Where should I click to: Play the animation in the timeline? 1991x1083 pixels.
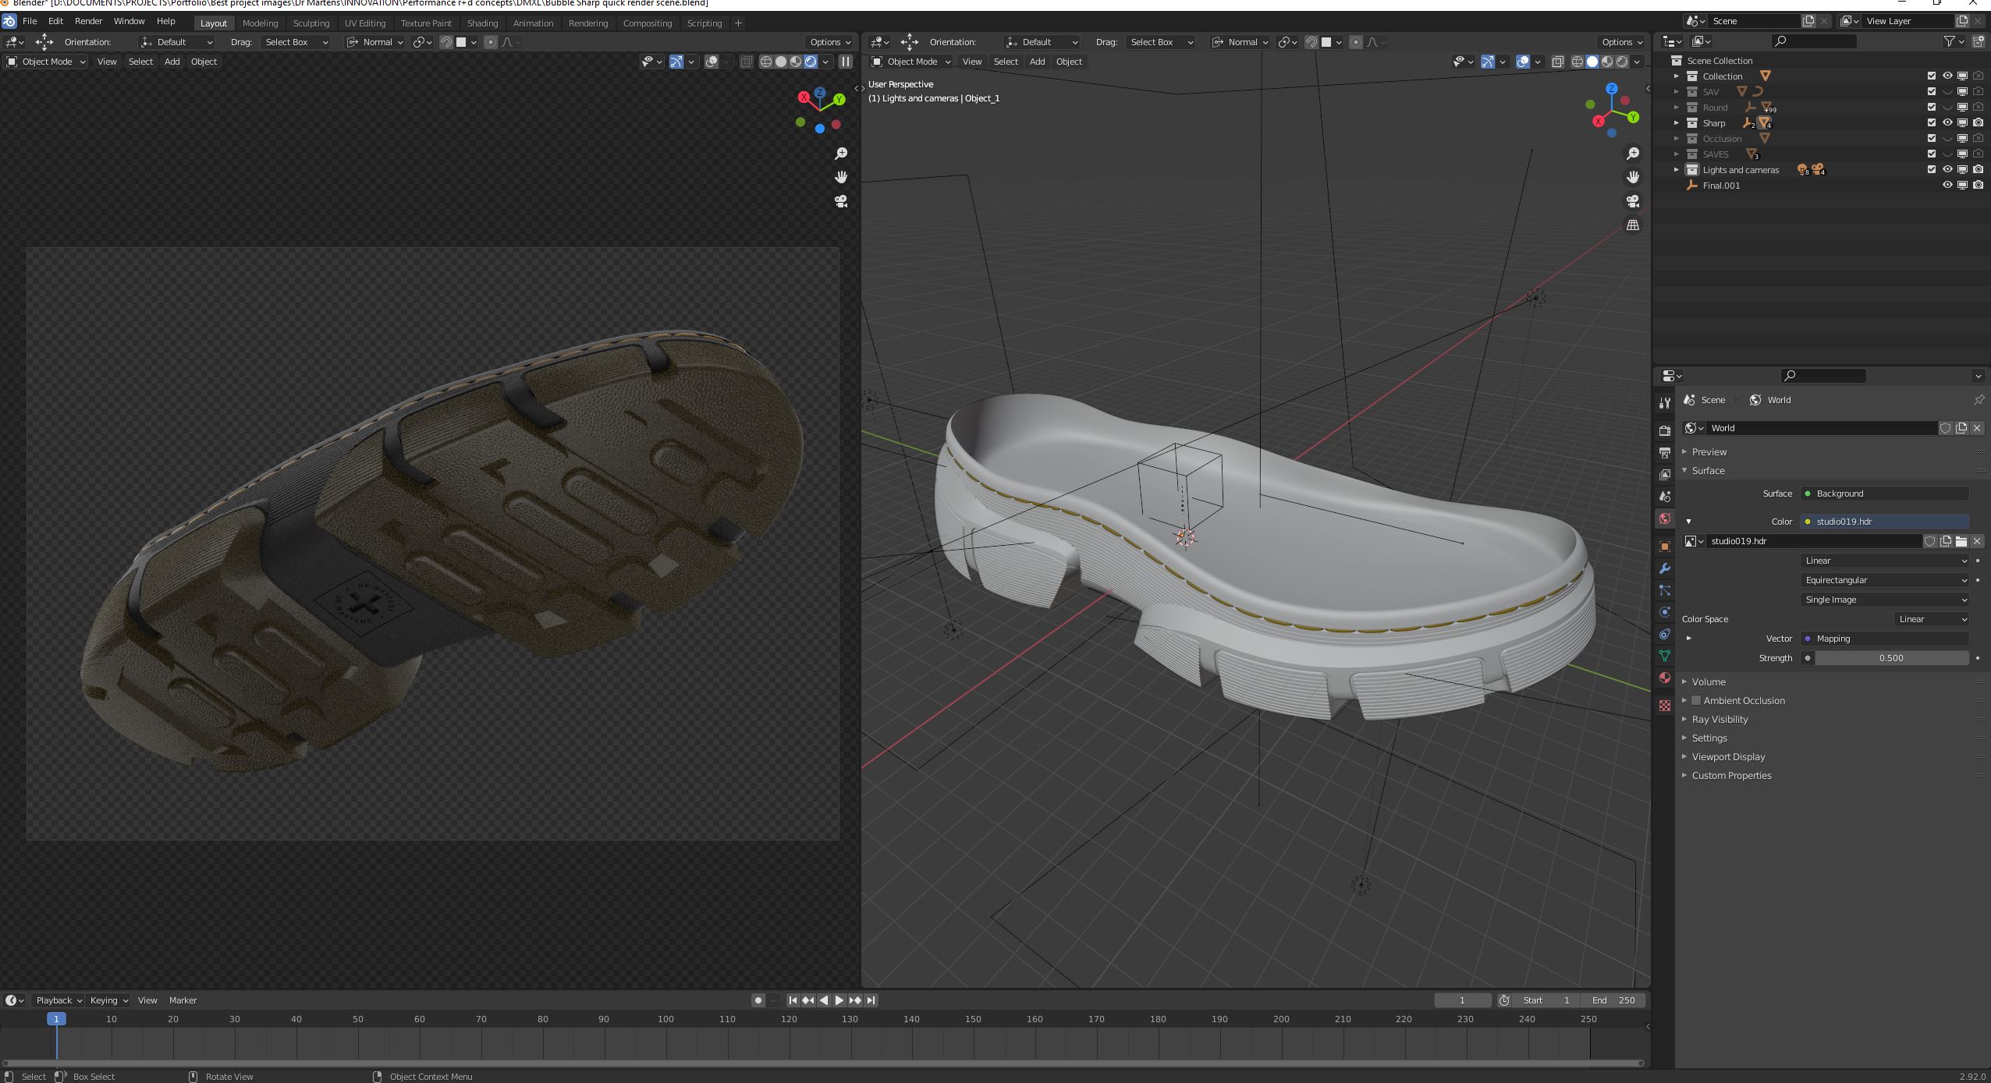(x=839, y=1000)
